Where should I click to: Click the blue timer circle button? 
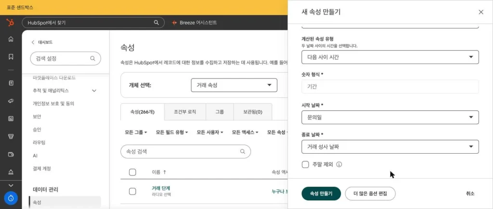[11, 198]
